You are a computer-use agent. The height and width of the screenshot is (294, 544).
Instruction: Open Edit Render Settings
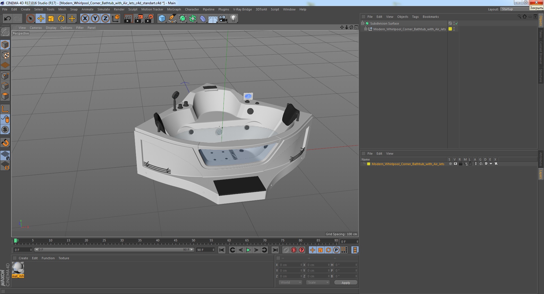149,19
